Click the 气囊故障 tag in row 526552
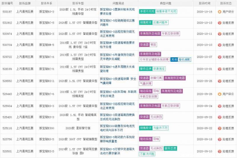Image resolution: width=237 pixels, height=158 pixels. (x=145, y=83)
